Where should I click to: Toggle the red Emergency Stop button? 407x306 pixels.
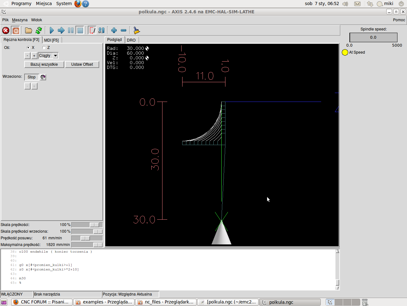6,30
